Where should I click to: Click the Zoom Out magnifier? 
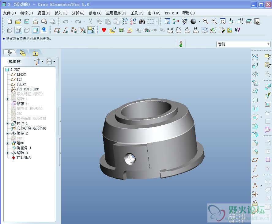tap(214, 21)
